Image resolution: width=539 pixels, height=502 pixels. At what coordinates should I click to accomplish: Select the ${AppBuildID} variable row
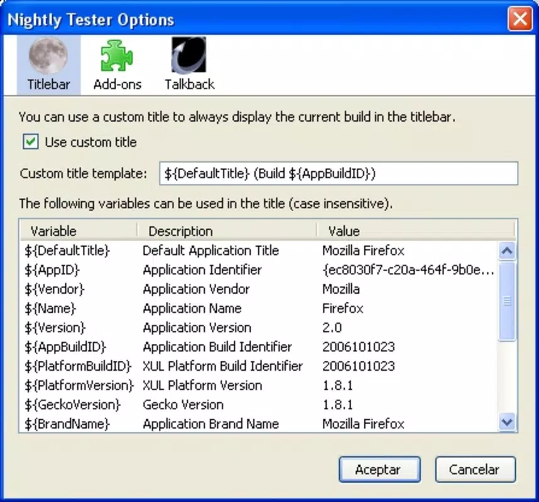click(258, 347)
